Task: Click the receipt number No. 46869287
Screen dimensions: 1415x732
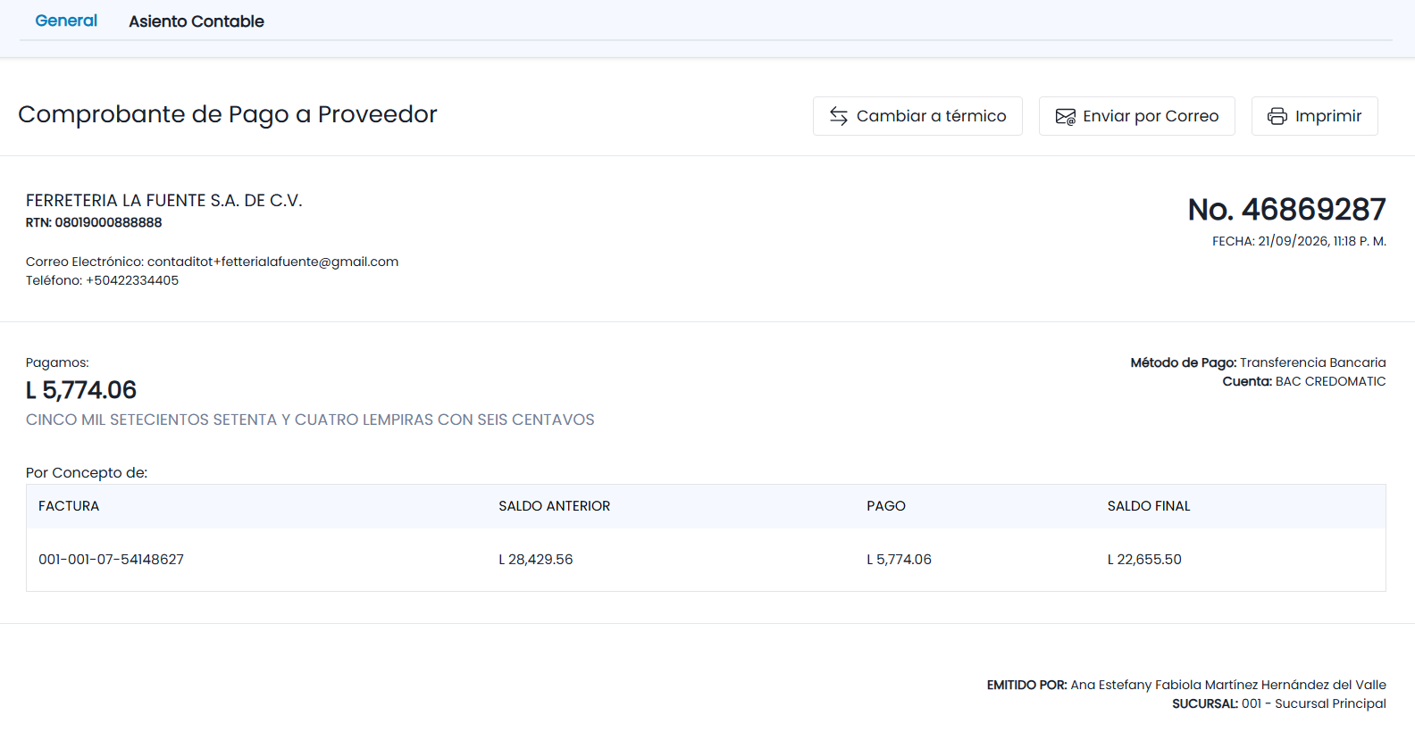Action: tap(1286, 209)
